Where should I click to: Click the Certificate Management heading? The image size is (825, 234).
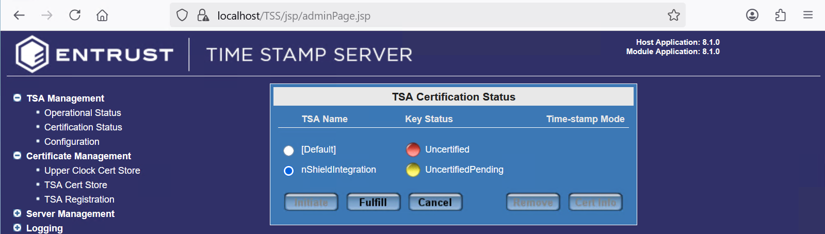[78, 156]
